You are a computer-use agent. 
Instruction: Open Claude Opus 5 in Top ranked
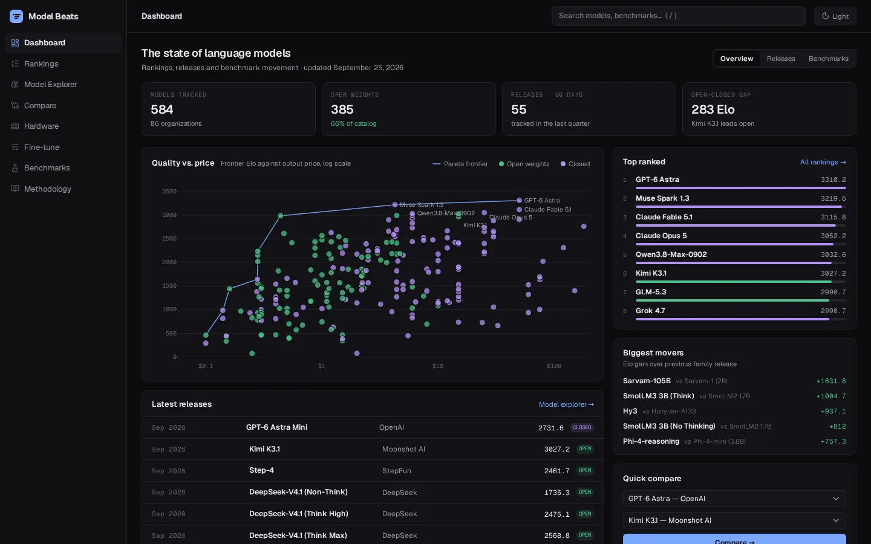click(734, 238)
